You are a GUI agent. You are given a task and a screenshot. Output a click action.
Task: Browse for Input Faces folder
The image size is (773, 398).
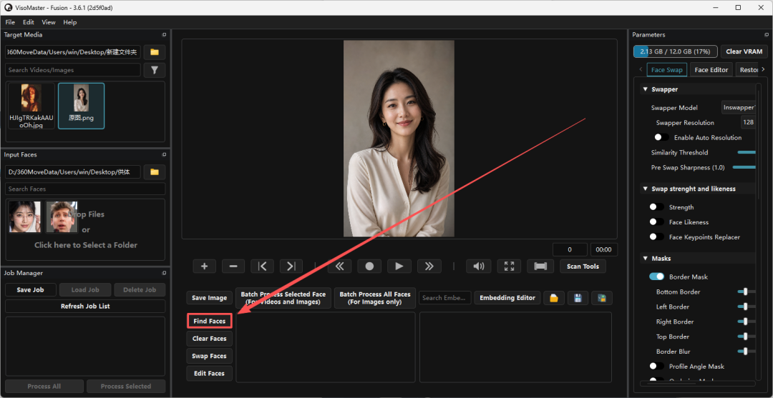coord(155,171)
